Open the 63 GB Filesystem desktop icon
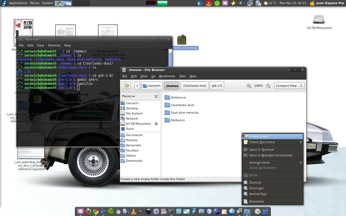This screenshot has width=346, height=216. point(319,22)
